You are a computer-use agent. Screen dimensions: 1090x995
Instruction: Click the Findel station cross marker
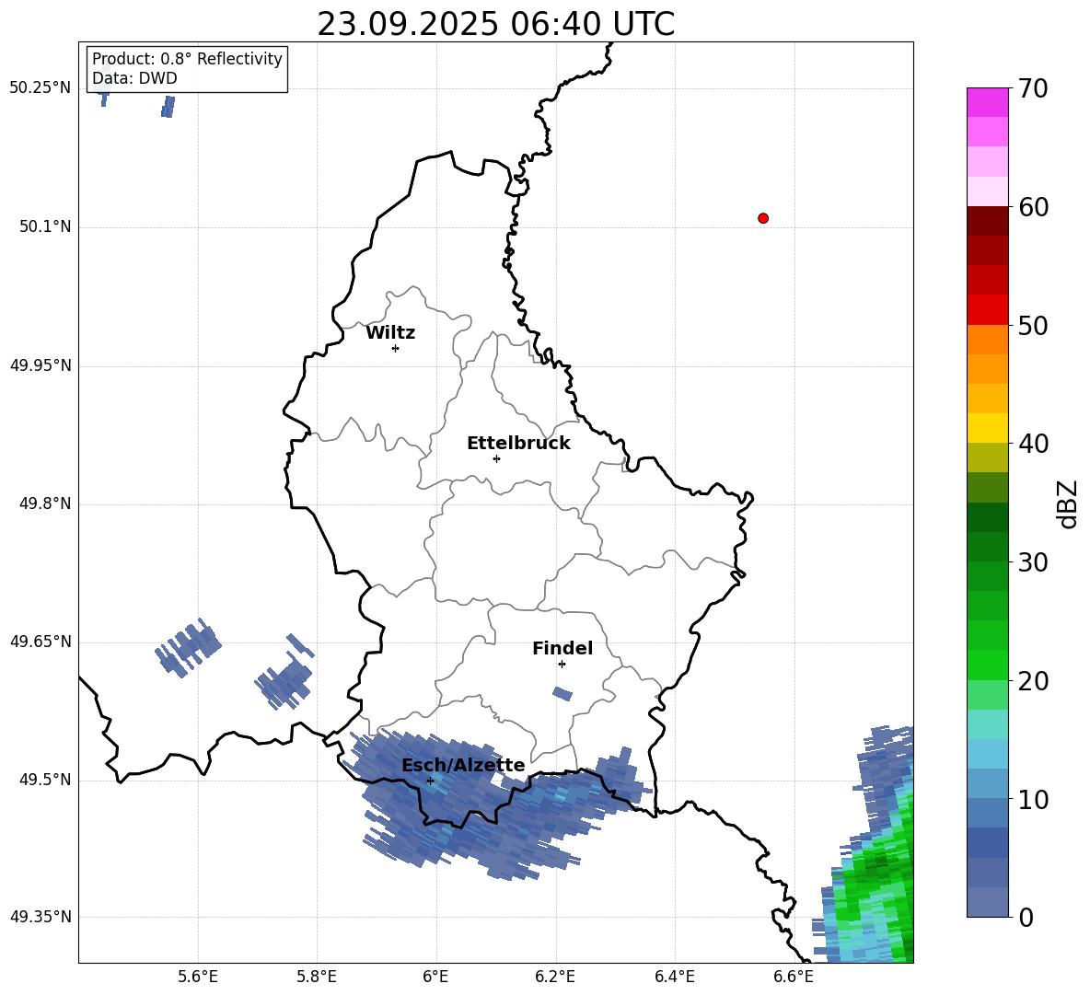(x=562, y=665)
